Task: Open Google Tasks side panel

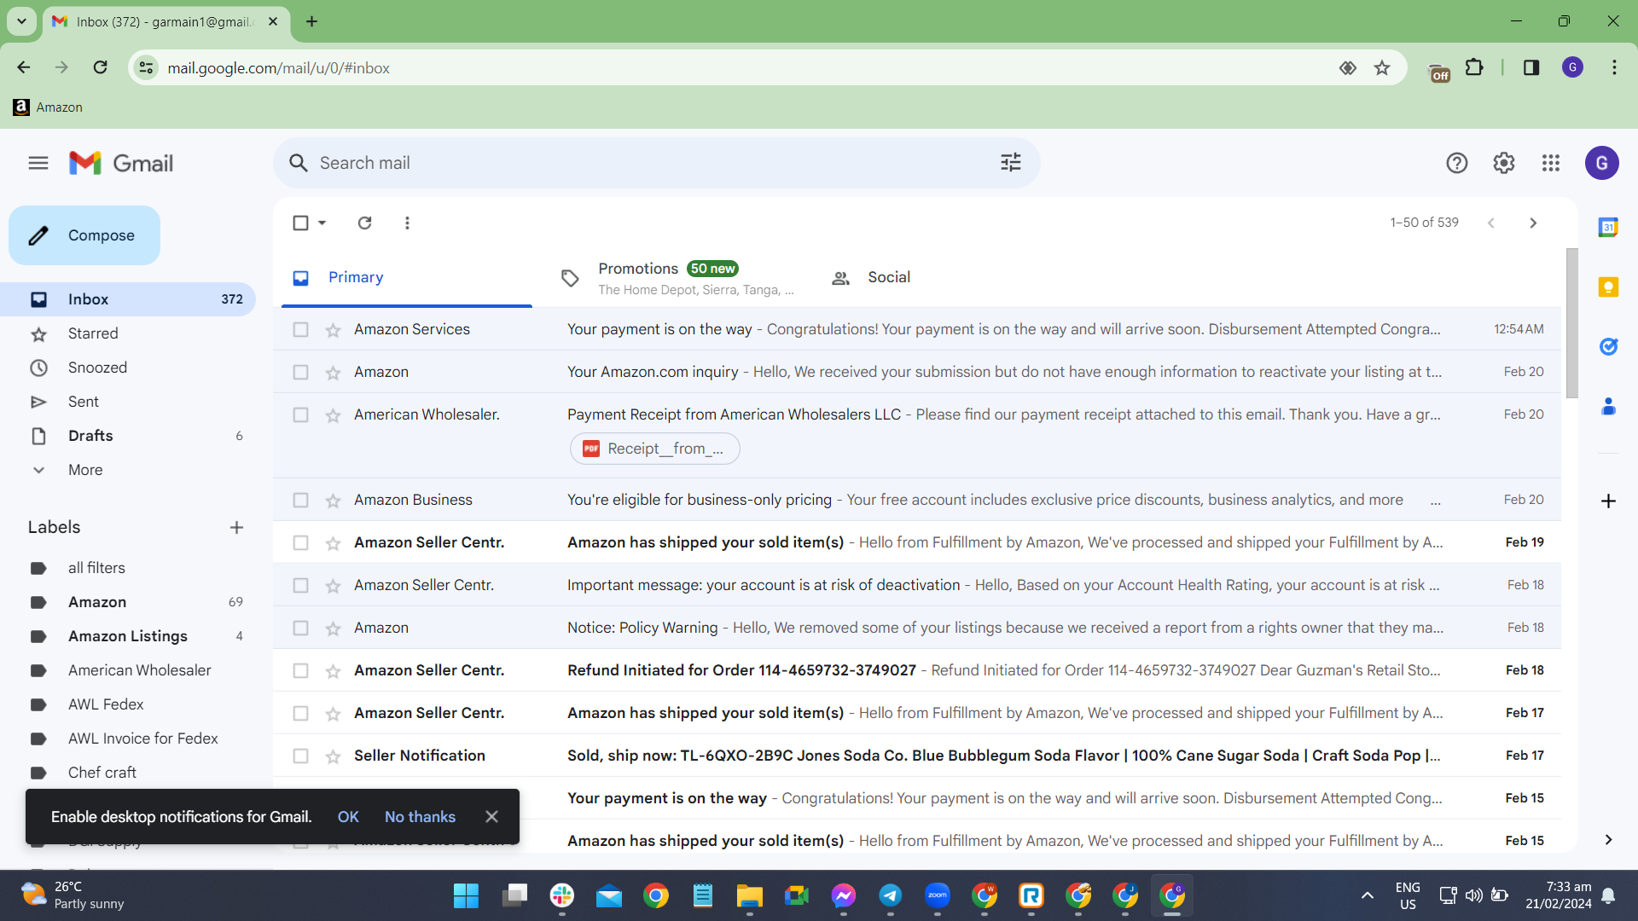Action: click(1608, 346)
